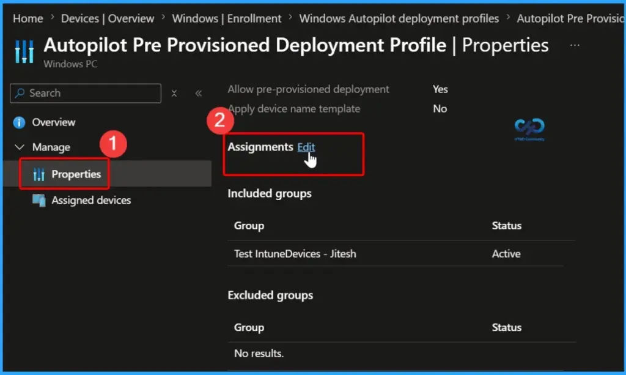Click the magnifier icon in Search
Screen dimensions: 626x375
(20, 93)
